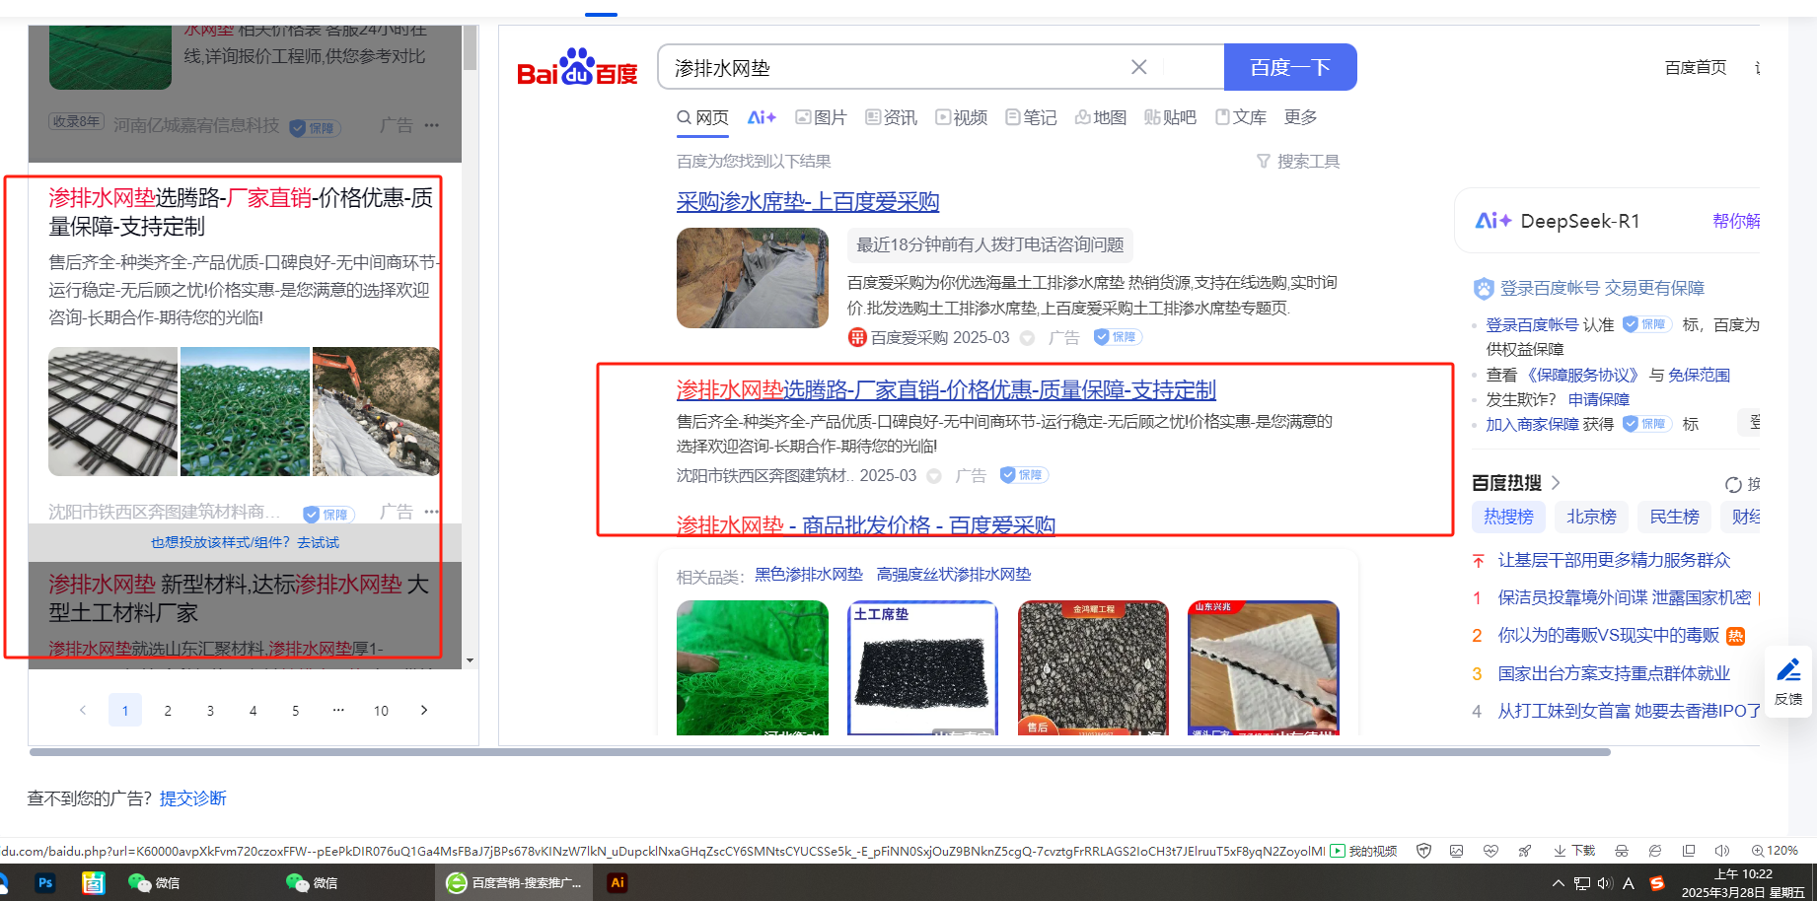
Task: Open the 文库 tab
Action: click(1241, 117)
